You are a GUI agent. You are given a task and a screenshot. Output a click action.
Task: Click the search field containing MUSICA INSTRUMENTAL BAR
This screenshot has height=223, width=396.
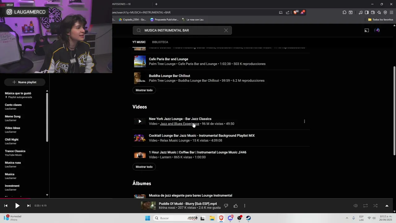coord(182,30)
